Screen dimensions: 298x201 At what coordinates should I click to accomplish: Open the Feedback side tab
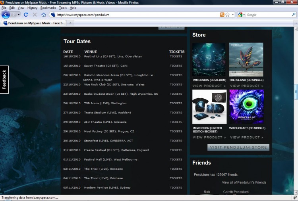pos(4,80)
